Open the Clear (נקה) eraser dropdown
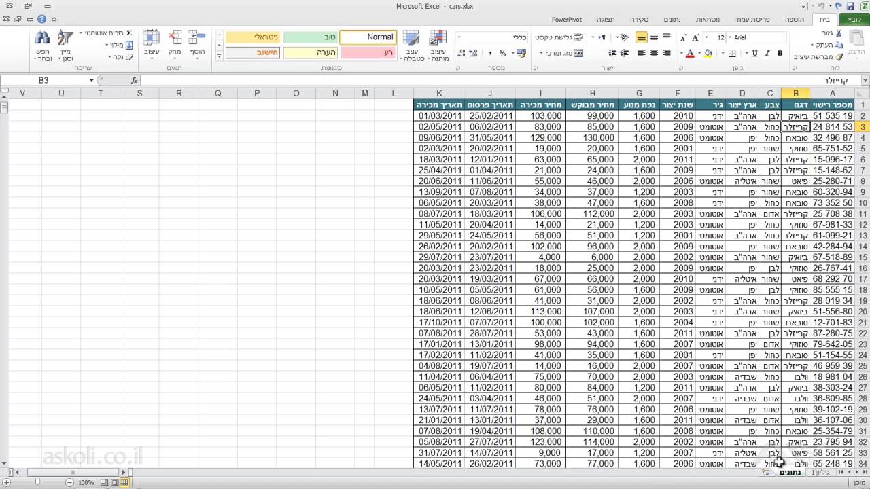Image resolution: width=870 pixels, height=489 pixels. [120, 57]
